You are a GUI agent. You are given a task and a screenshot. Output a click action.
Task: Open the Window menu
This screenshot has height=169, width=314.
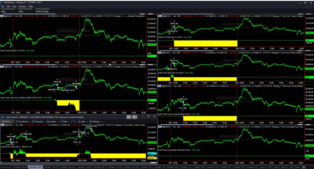pos(23,7)
